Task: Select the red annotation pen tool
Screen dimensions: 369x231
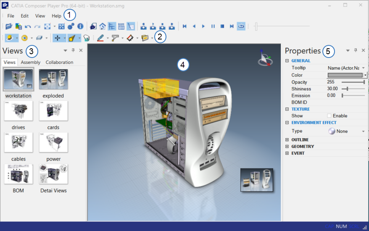Action: click(100, 38)
